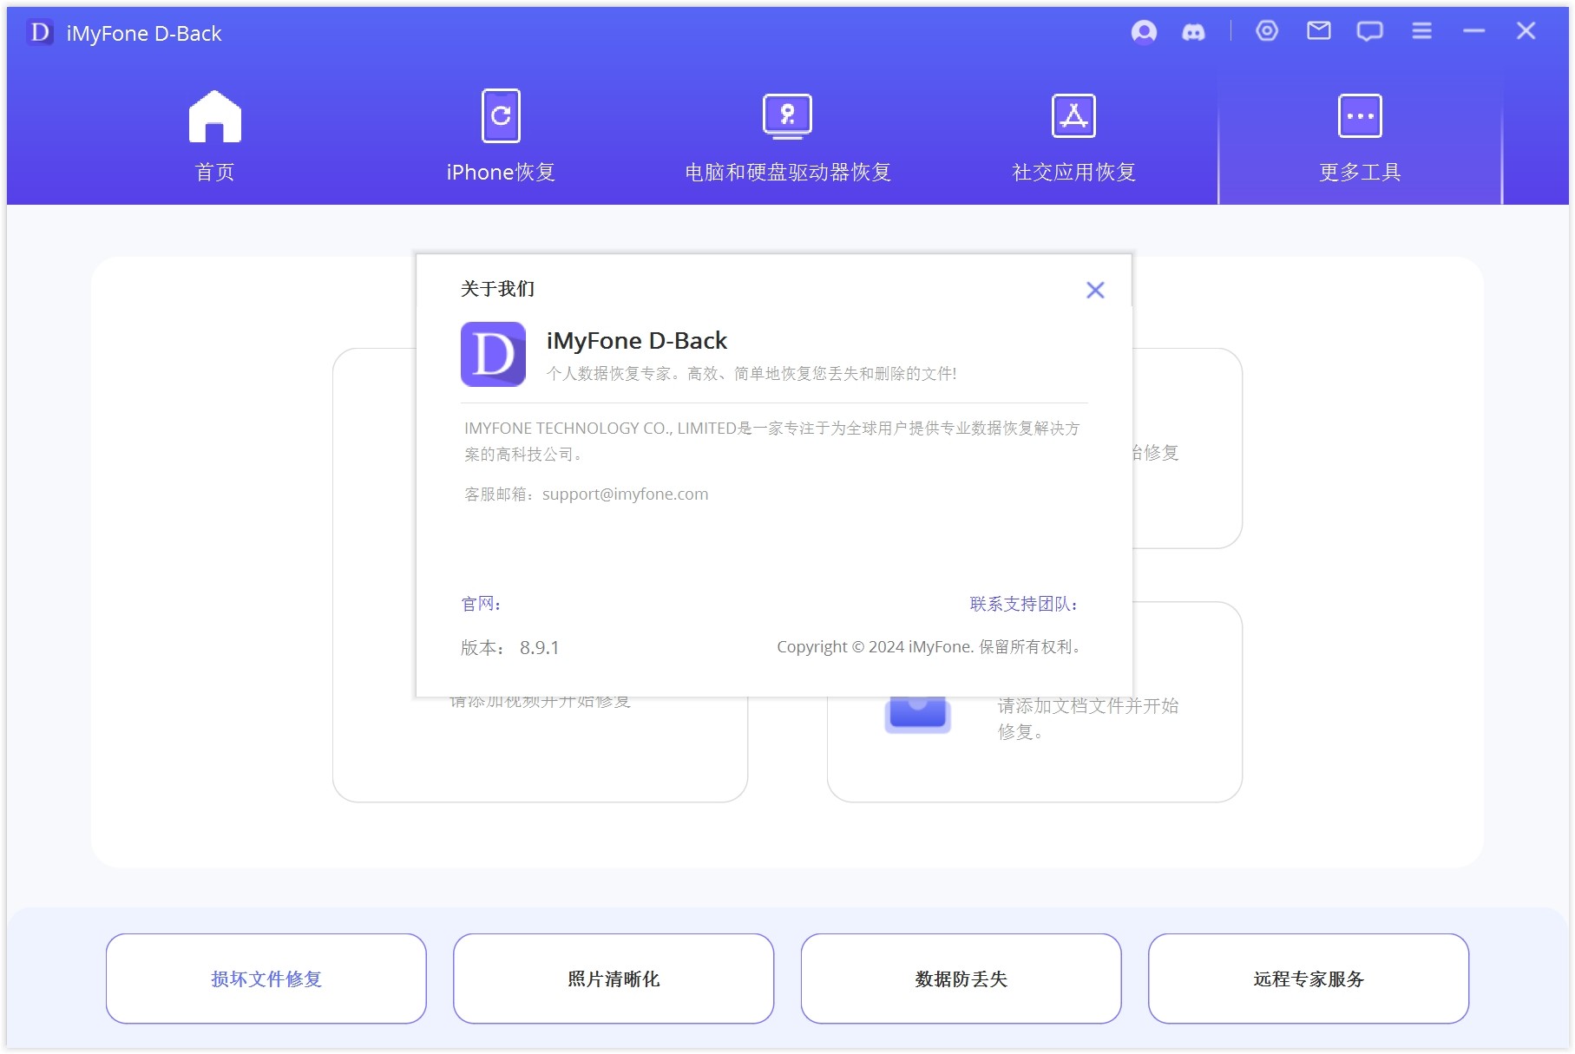Open the user account icon
Viewport: 1575px width, 1054px height.
coord(1144,32)
